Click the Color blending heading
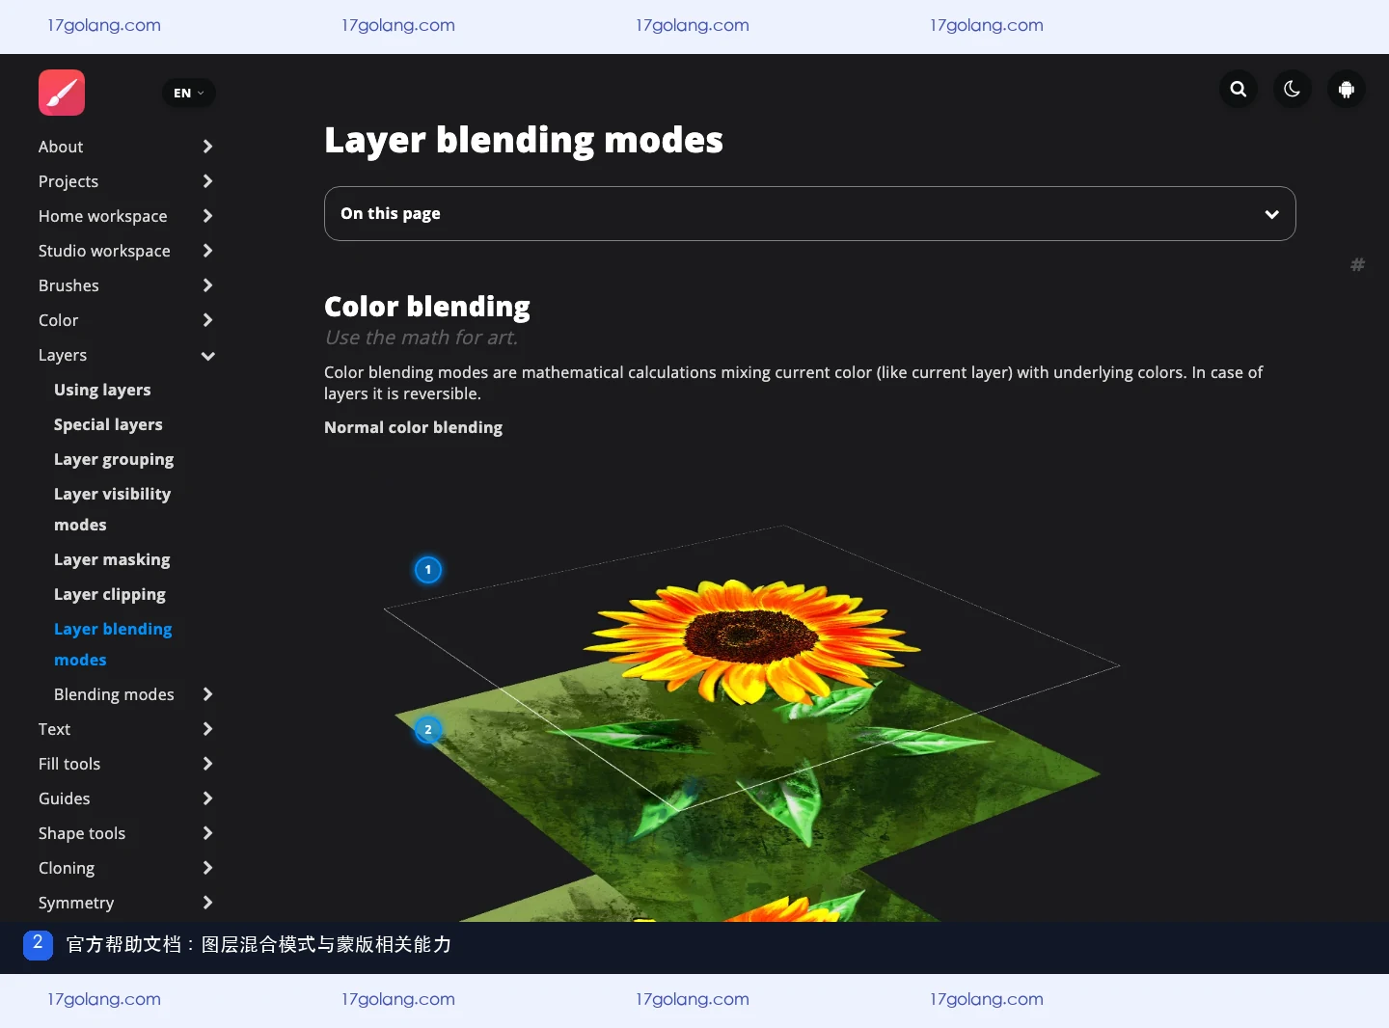Image resolution: width=1389 pixels, height=1028 pixels. (427, 307)
